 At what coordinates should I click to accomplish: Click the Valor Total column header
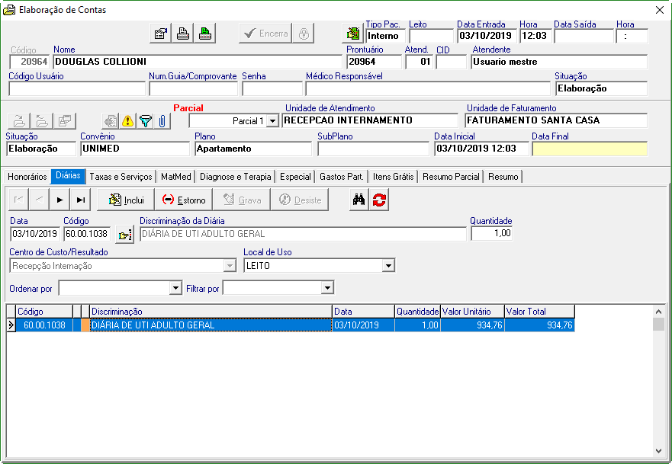[539, 312]
